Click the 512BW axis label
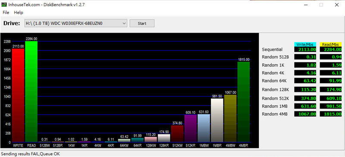 [x=44, y=145]
